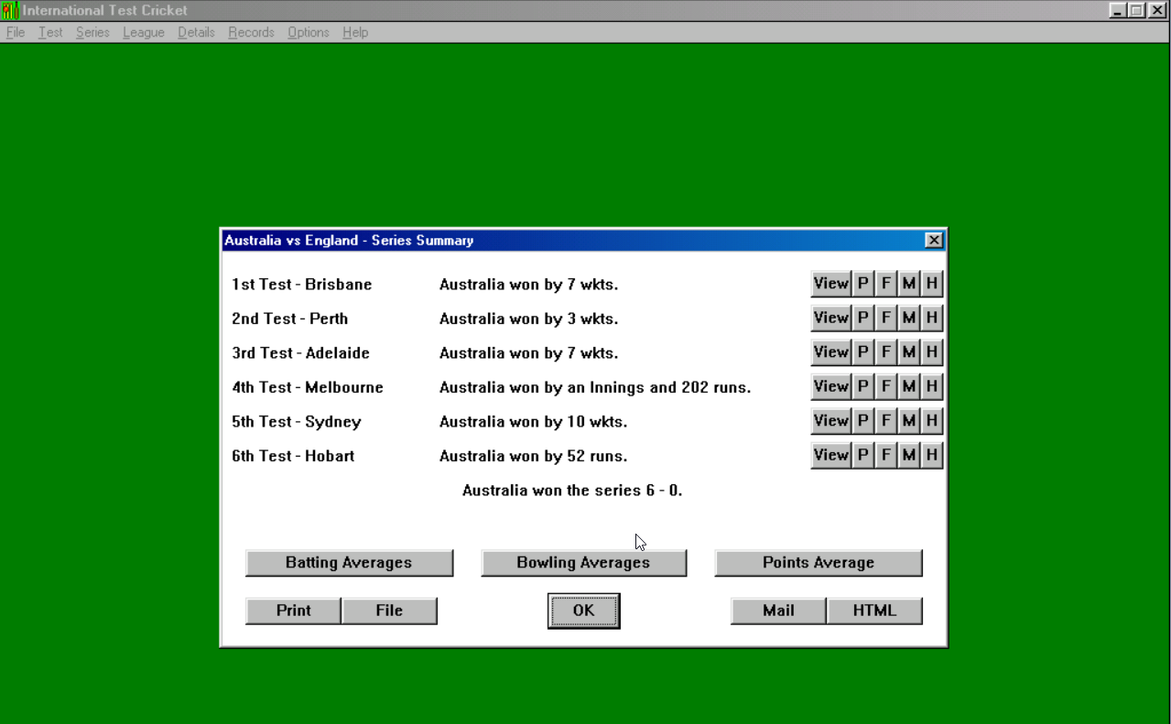Click the F button for 1st Test Brisbane

[x=885, y=284]
